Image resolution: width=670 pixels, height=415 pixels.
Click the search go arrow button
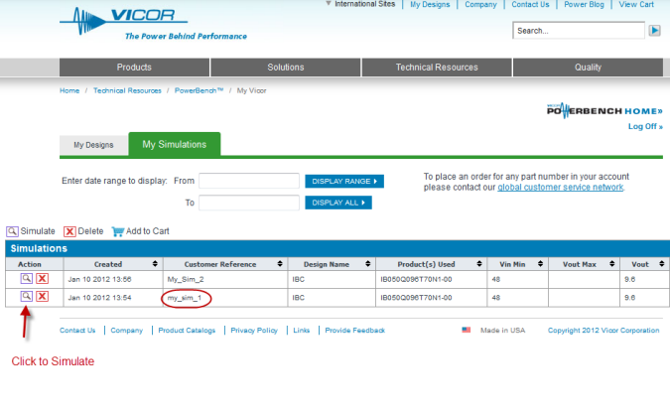click(x=654, y=31)
